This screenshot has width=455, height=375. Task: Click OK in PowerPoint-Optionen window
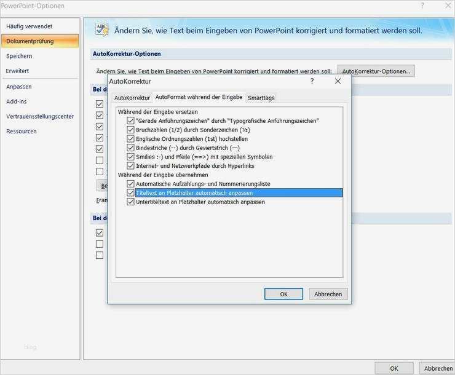tap(394, 368)
